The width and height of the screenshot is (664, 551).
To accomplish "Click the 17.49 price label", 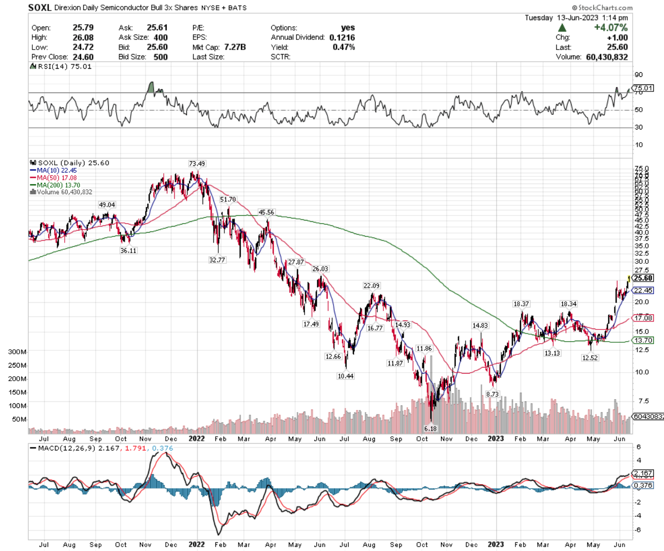I will point(311,325).
